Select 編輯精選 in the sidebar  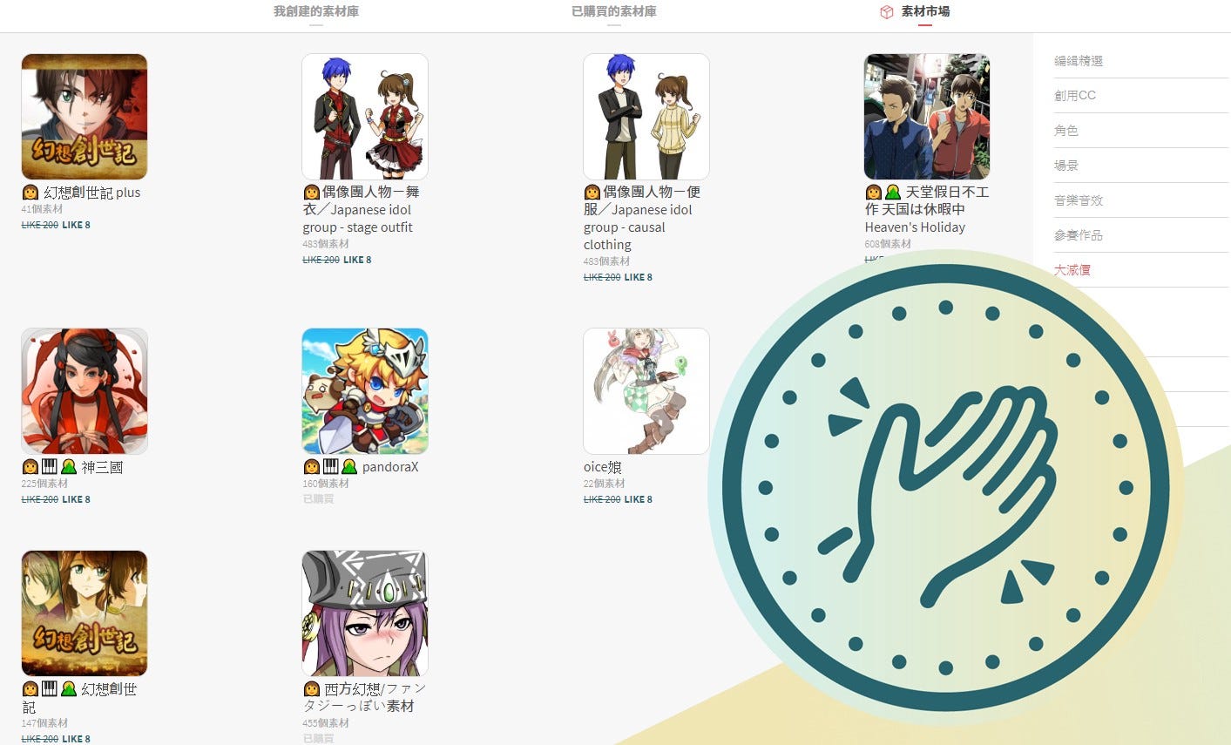pos(1079,61)
